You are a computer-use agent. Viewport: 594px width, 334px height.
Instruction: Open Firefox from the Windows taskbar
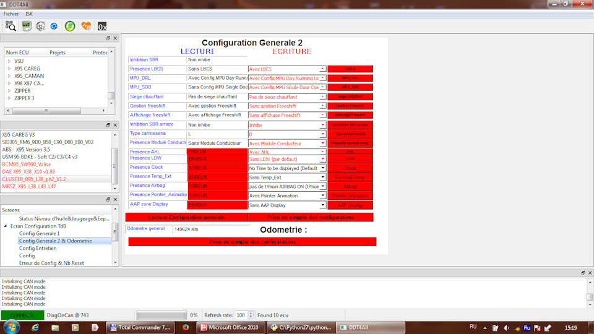tap(185, 327)
